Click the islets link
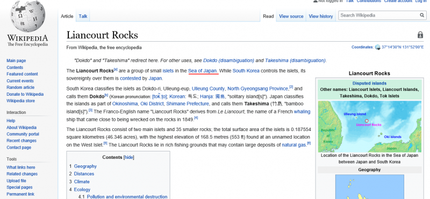 click(x=168, y=71)
